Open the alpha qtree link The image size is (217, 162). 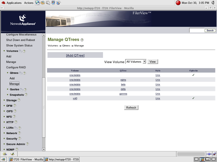[x=123, y=80]
